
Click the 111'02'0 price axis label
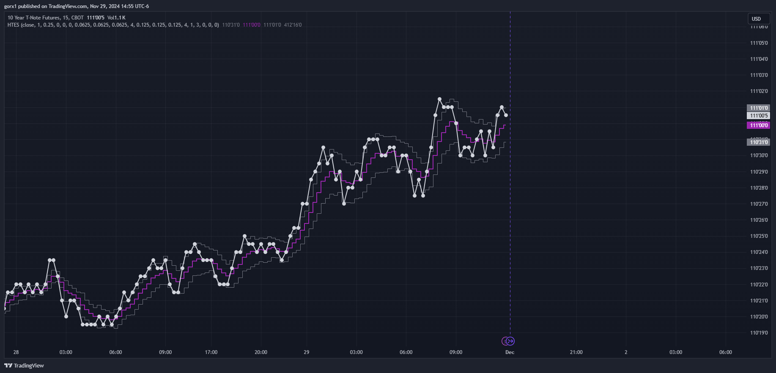click(759, 91)
